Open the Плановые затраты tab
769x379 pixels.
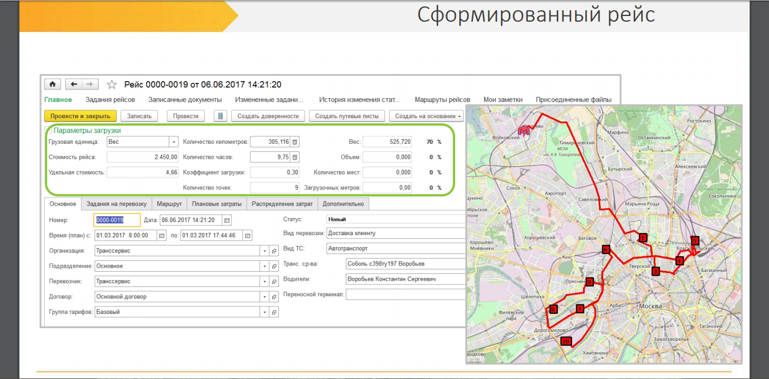coord(217,204)
